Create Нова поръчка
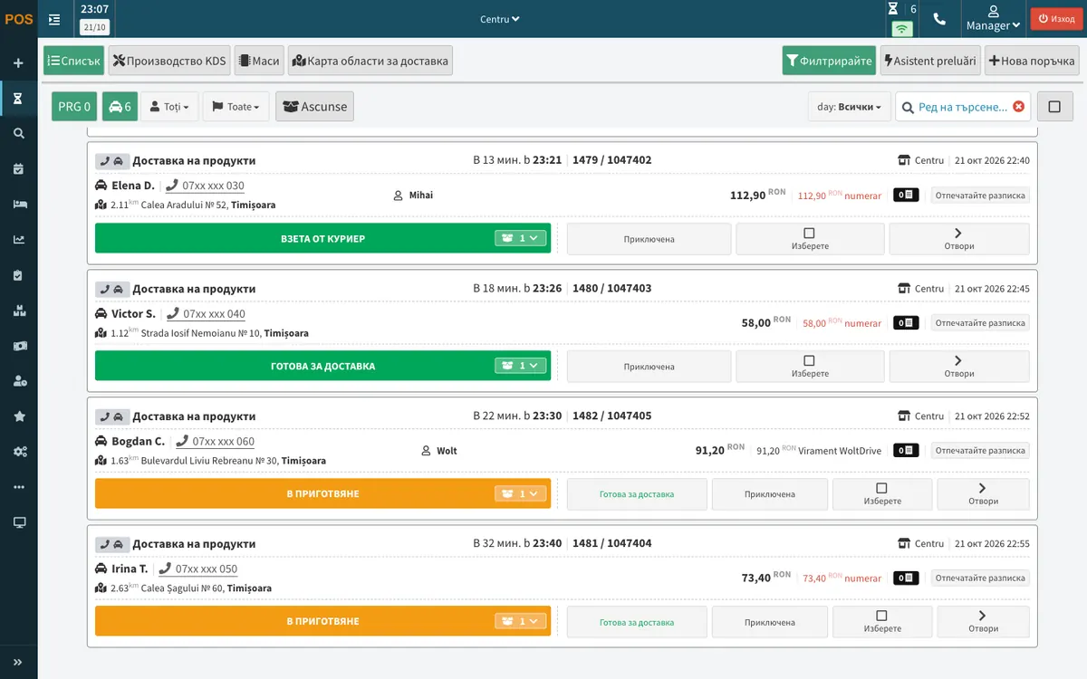 tap(1032, 61)
